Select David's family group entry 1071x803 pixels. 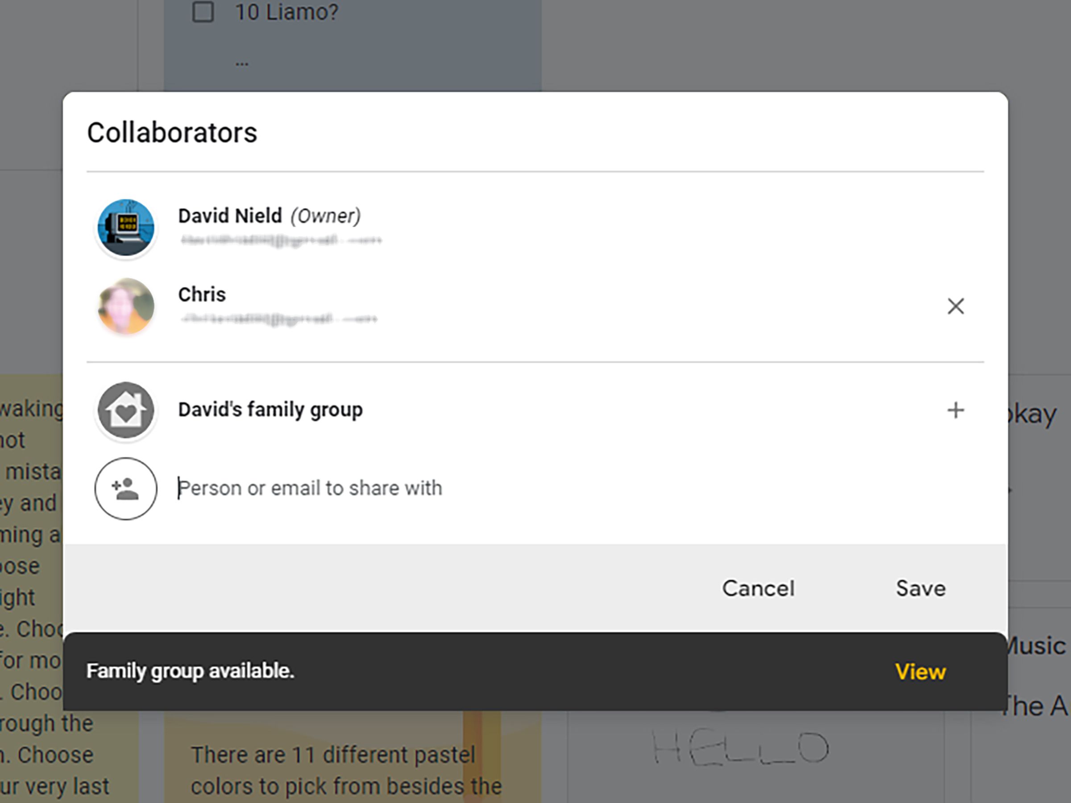535,409
